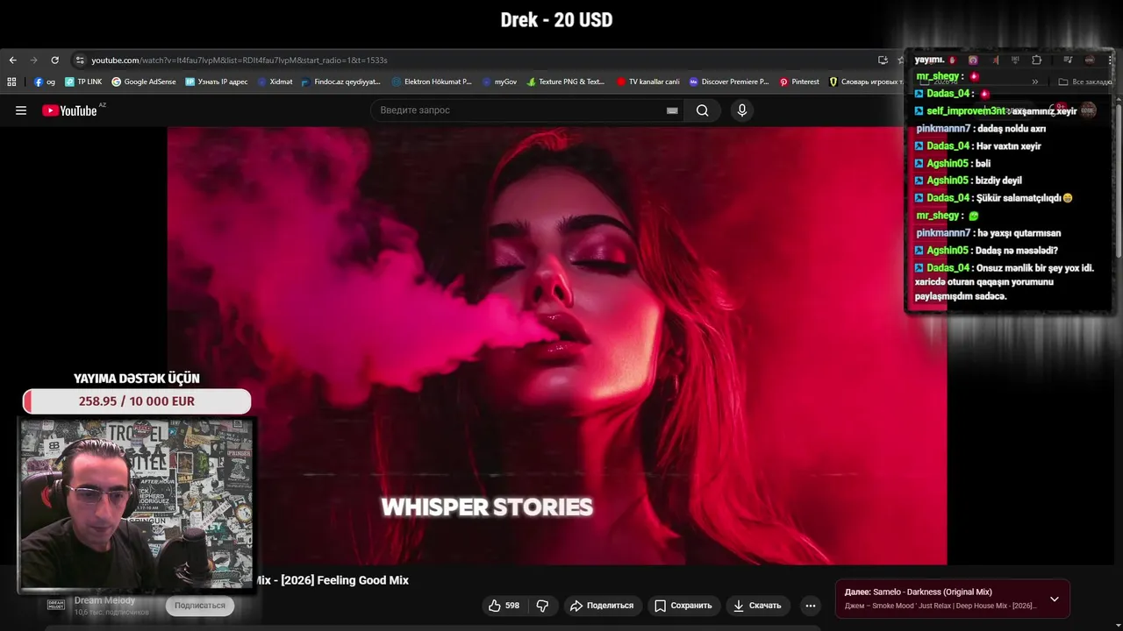Click the Dream Melody channel avatar
Image resolution: width=1123 pixels, height=631 pixels.
point(56,605)
